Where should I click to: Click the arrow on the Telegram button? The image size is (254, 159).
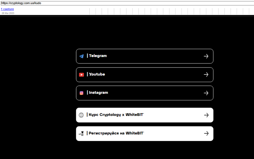point(206,56)
